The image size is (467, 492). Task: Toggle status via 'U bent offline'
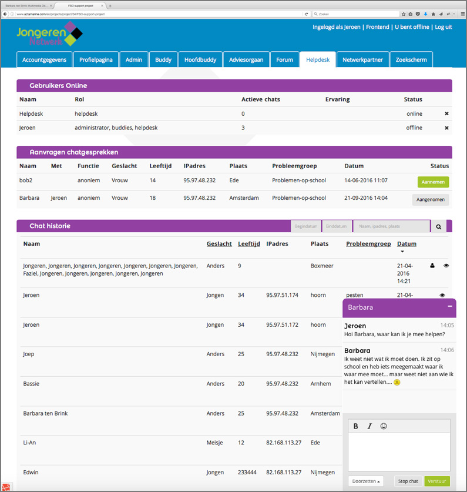coord(411,27)
